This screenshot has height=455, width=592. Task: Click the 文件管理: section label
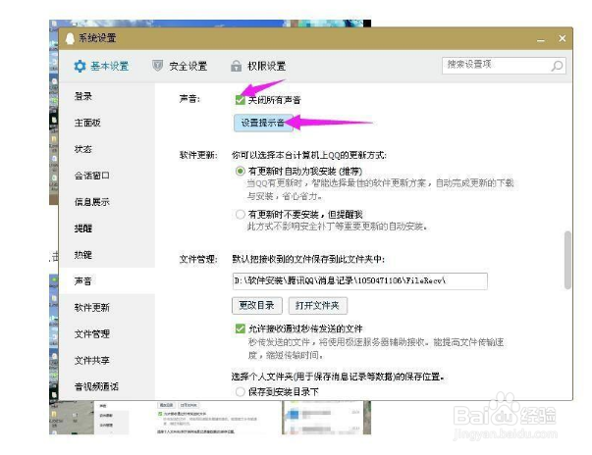(x=198, y=259)
